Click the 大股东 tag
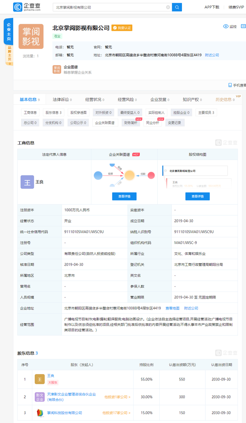The width and height of the screenshot is (246, 423). tap(53, 382)
